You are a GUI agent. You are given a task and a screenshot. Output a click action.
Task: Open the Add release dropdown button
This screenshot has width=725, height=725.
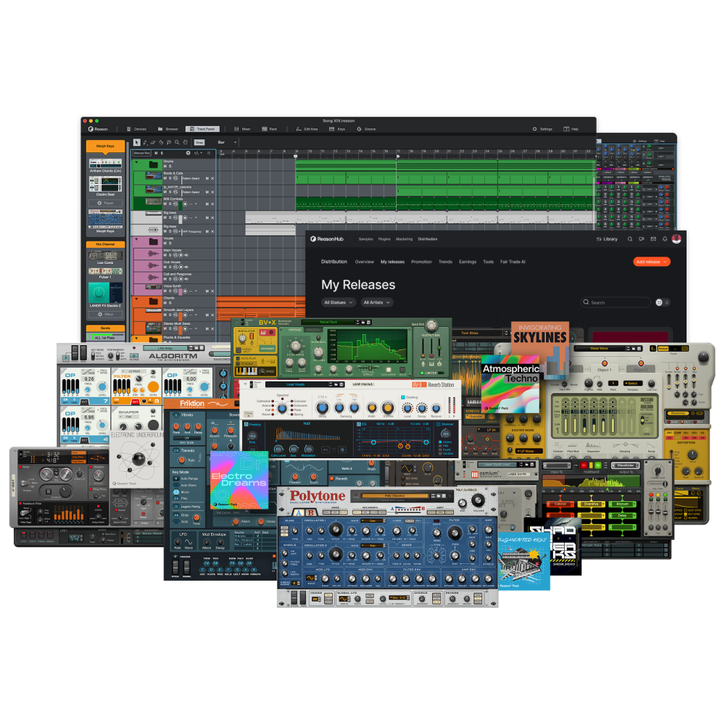click(x=652, y=262)
